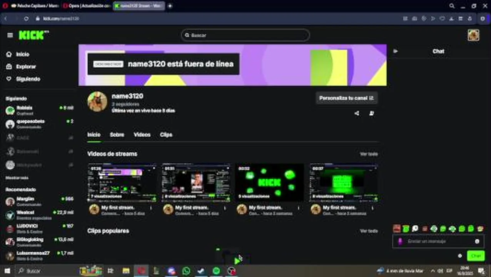Go back in the browser
Viewport: 491px width, 277px height.
point(5,18)
